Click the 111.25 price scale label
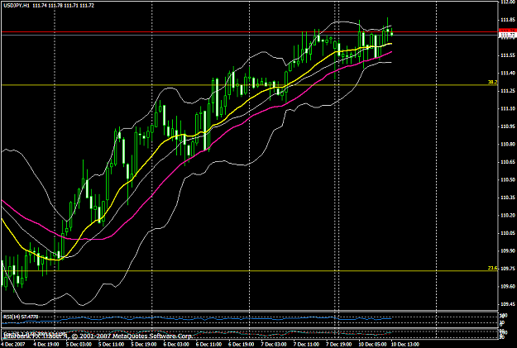The height and width of the screenshot is (348, 517). 508,91
